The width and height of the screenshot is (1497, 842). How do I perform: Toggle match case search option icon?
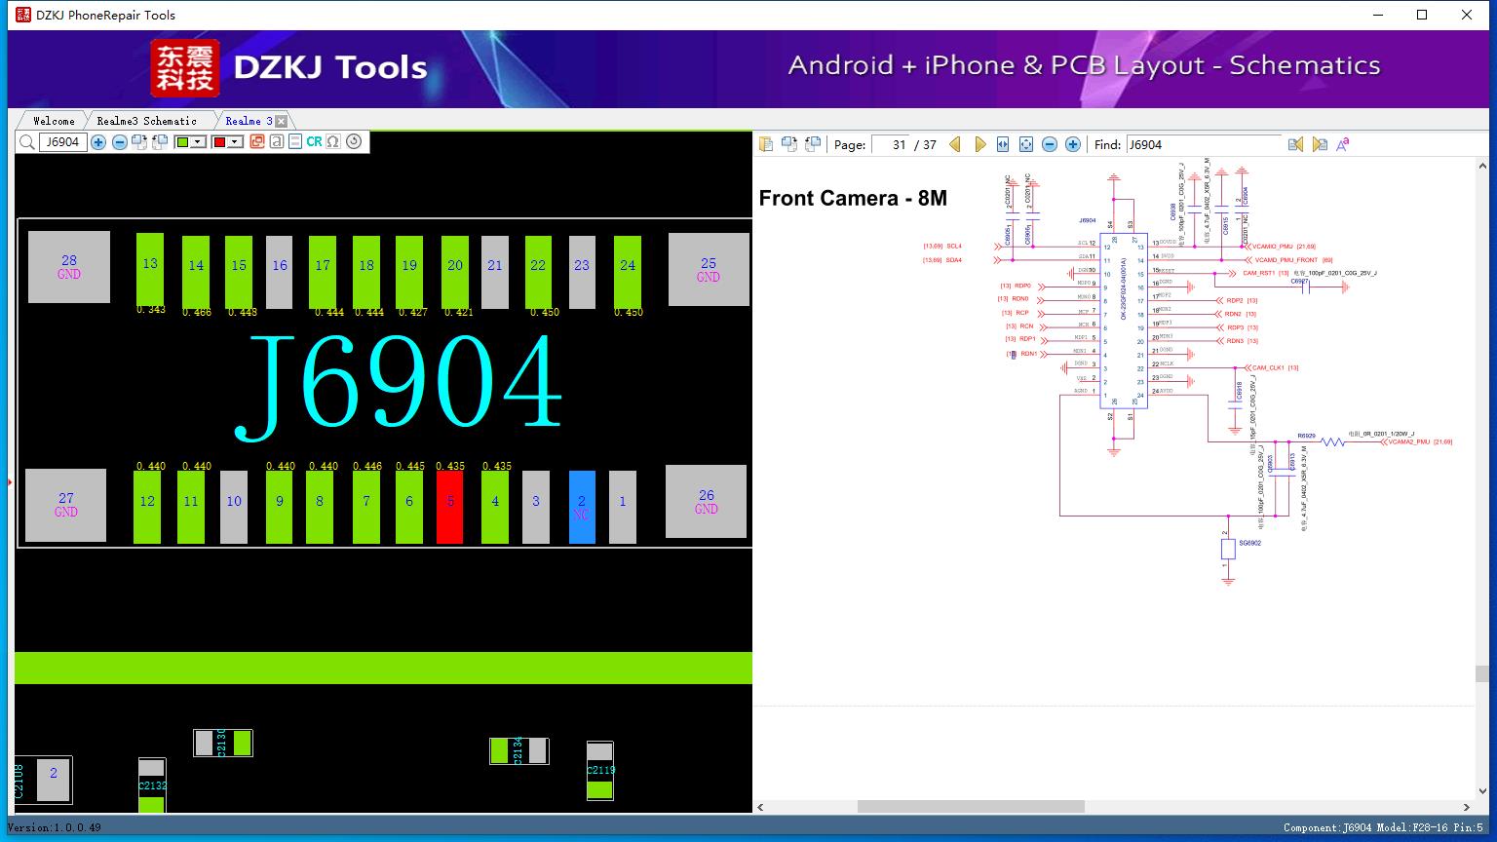pos(1343,144)
